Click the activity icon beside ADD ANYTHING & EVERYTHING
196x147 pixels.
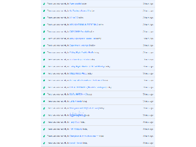[44, 25]
